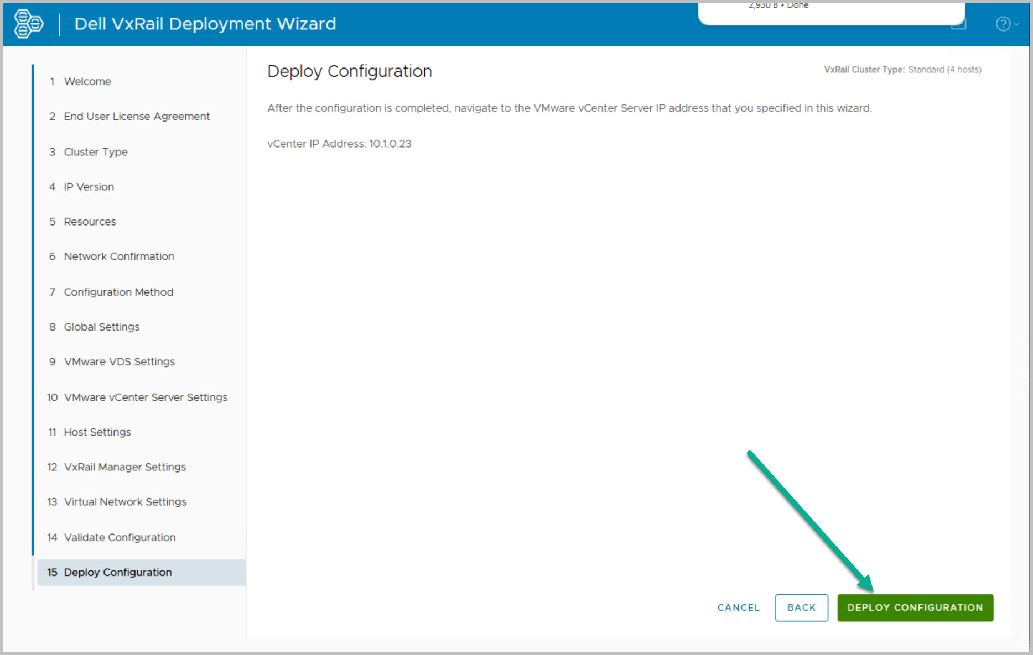Viewport: 1033px width, 655px height.
Task: Click the post-configuration instruction sentence
Action: pos(569,108)
